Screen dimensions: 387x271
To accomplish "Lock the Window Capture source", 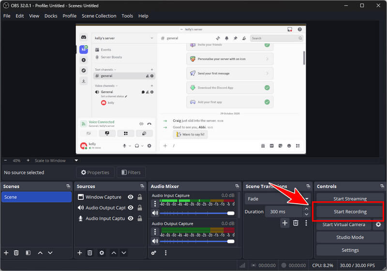I will [140, 197].
